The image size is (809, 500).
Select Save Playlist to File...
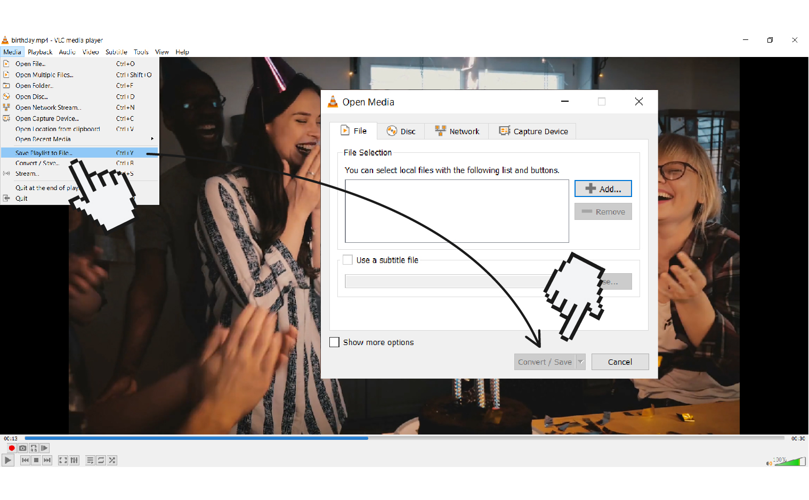(79, 153)
